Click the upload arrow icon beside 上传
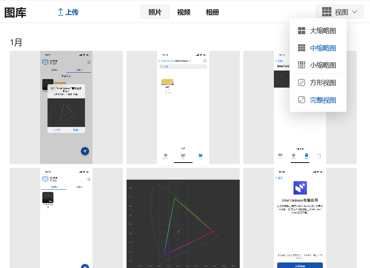 [x=61, y=11]
